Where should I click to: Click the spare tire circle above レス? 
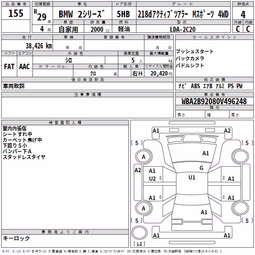pos(139,233)
